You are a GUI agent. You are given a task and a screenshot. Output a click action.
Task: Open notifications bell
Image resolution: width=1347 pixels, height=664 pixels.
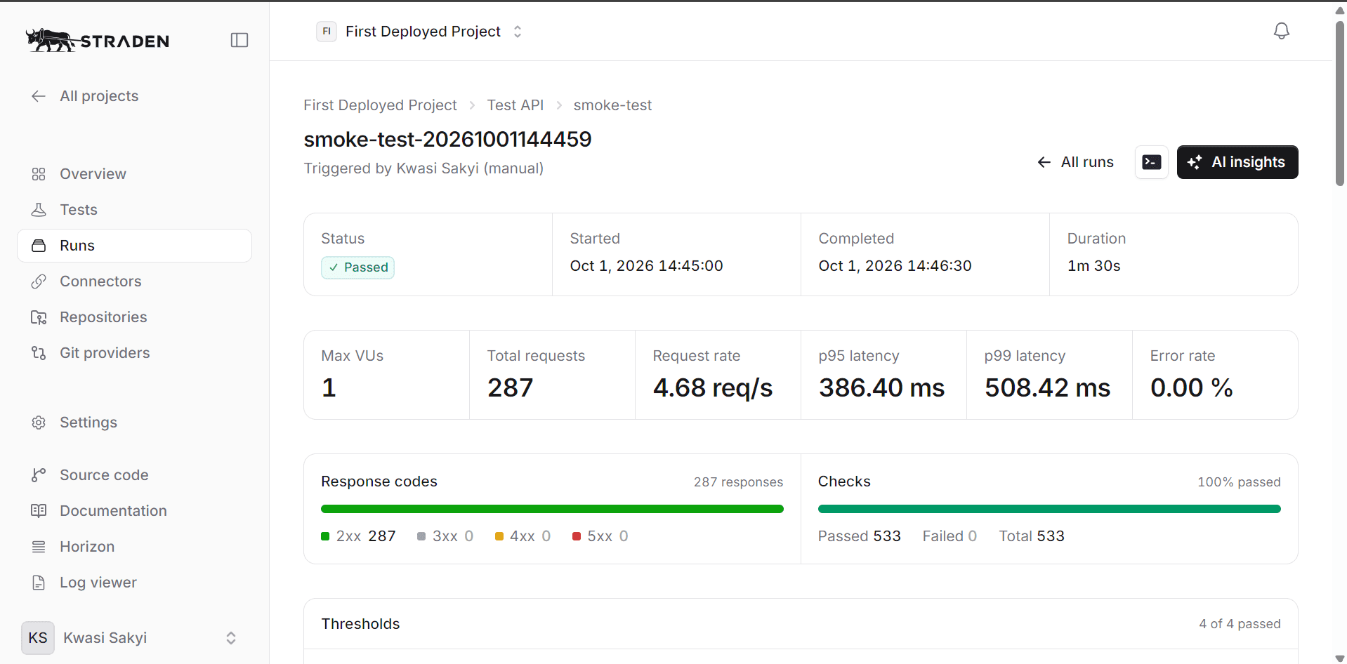click(1282, 31)
